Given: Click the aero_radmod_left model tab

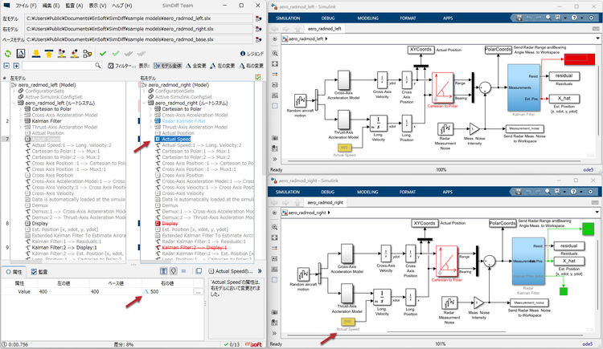Looking at the screenshot, I should [x=324, y=29].
